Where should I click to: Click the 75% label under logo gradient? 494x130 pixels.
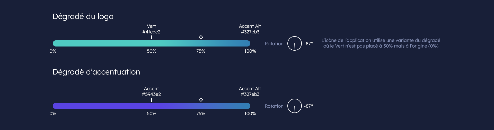tap(201, 51)
